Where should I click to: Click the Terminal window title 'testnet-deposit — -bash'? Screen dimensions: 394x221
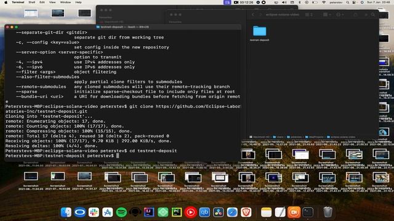tap(124, 27)
